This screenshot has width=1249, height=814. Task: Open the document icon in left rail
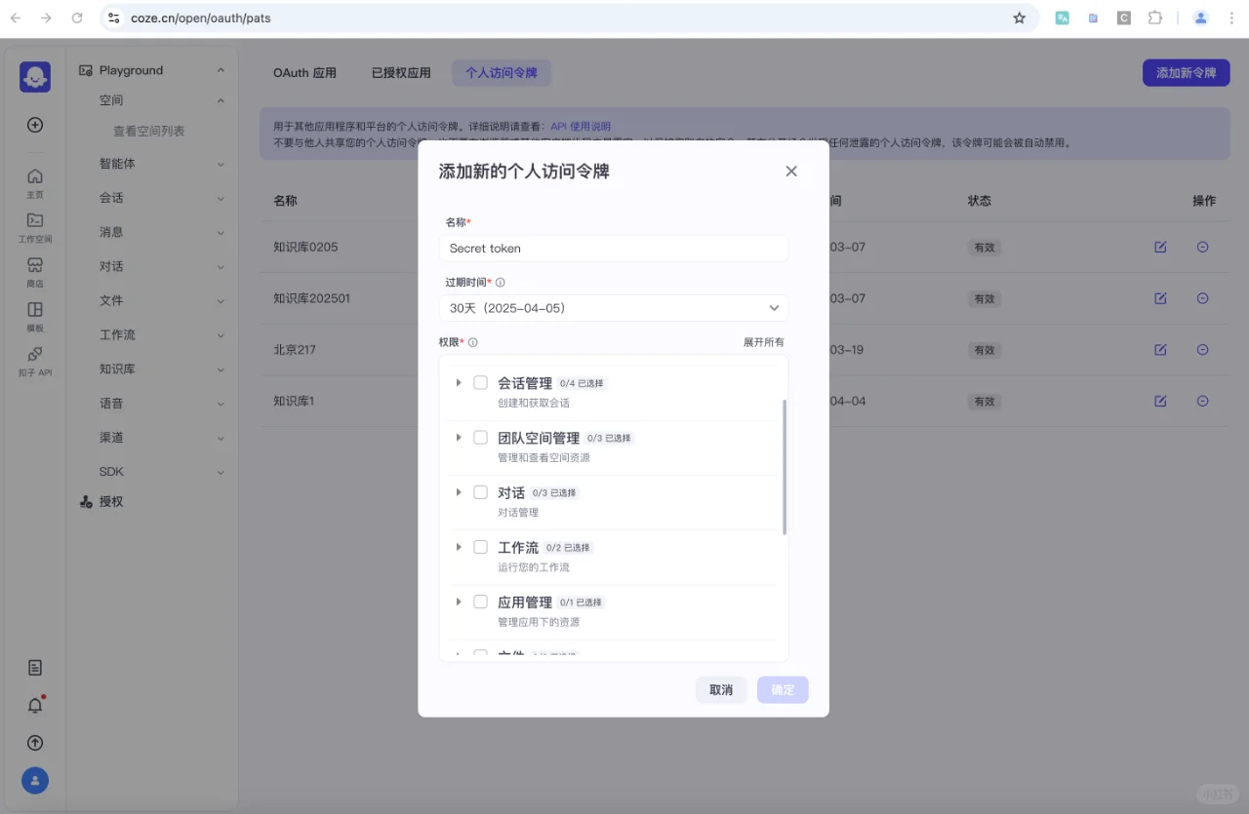(x=35, y=668)
